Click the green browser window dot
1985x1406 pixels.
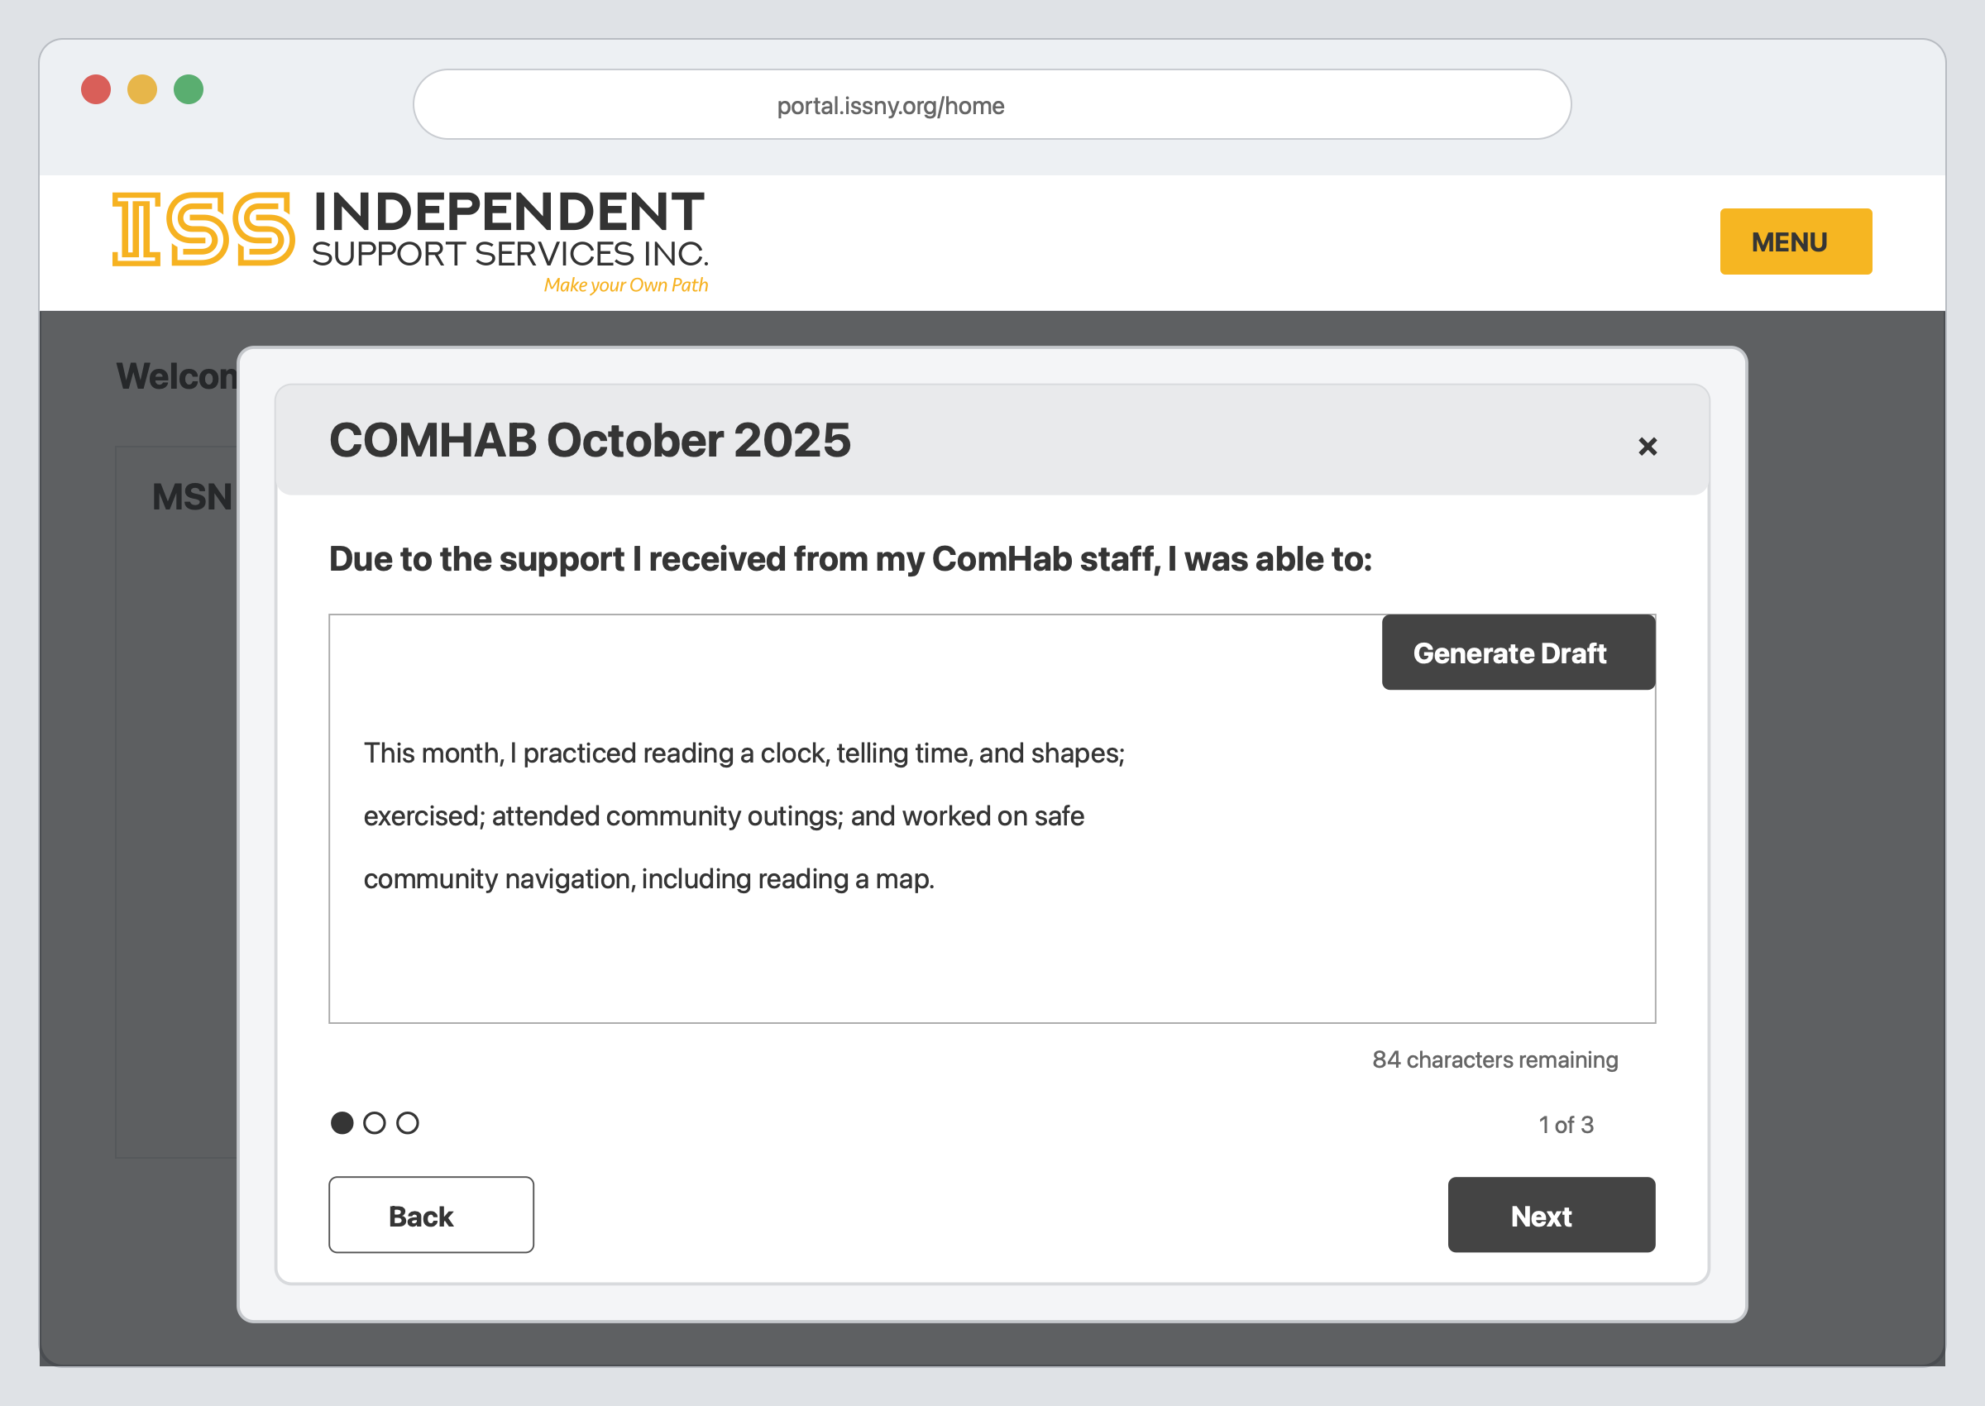[x=189, y=89]
